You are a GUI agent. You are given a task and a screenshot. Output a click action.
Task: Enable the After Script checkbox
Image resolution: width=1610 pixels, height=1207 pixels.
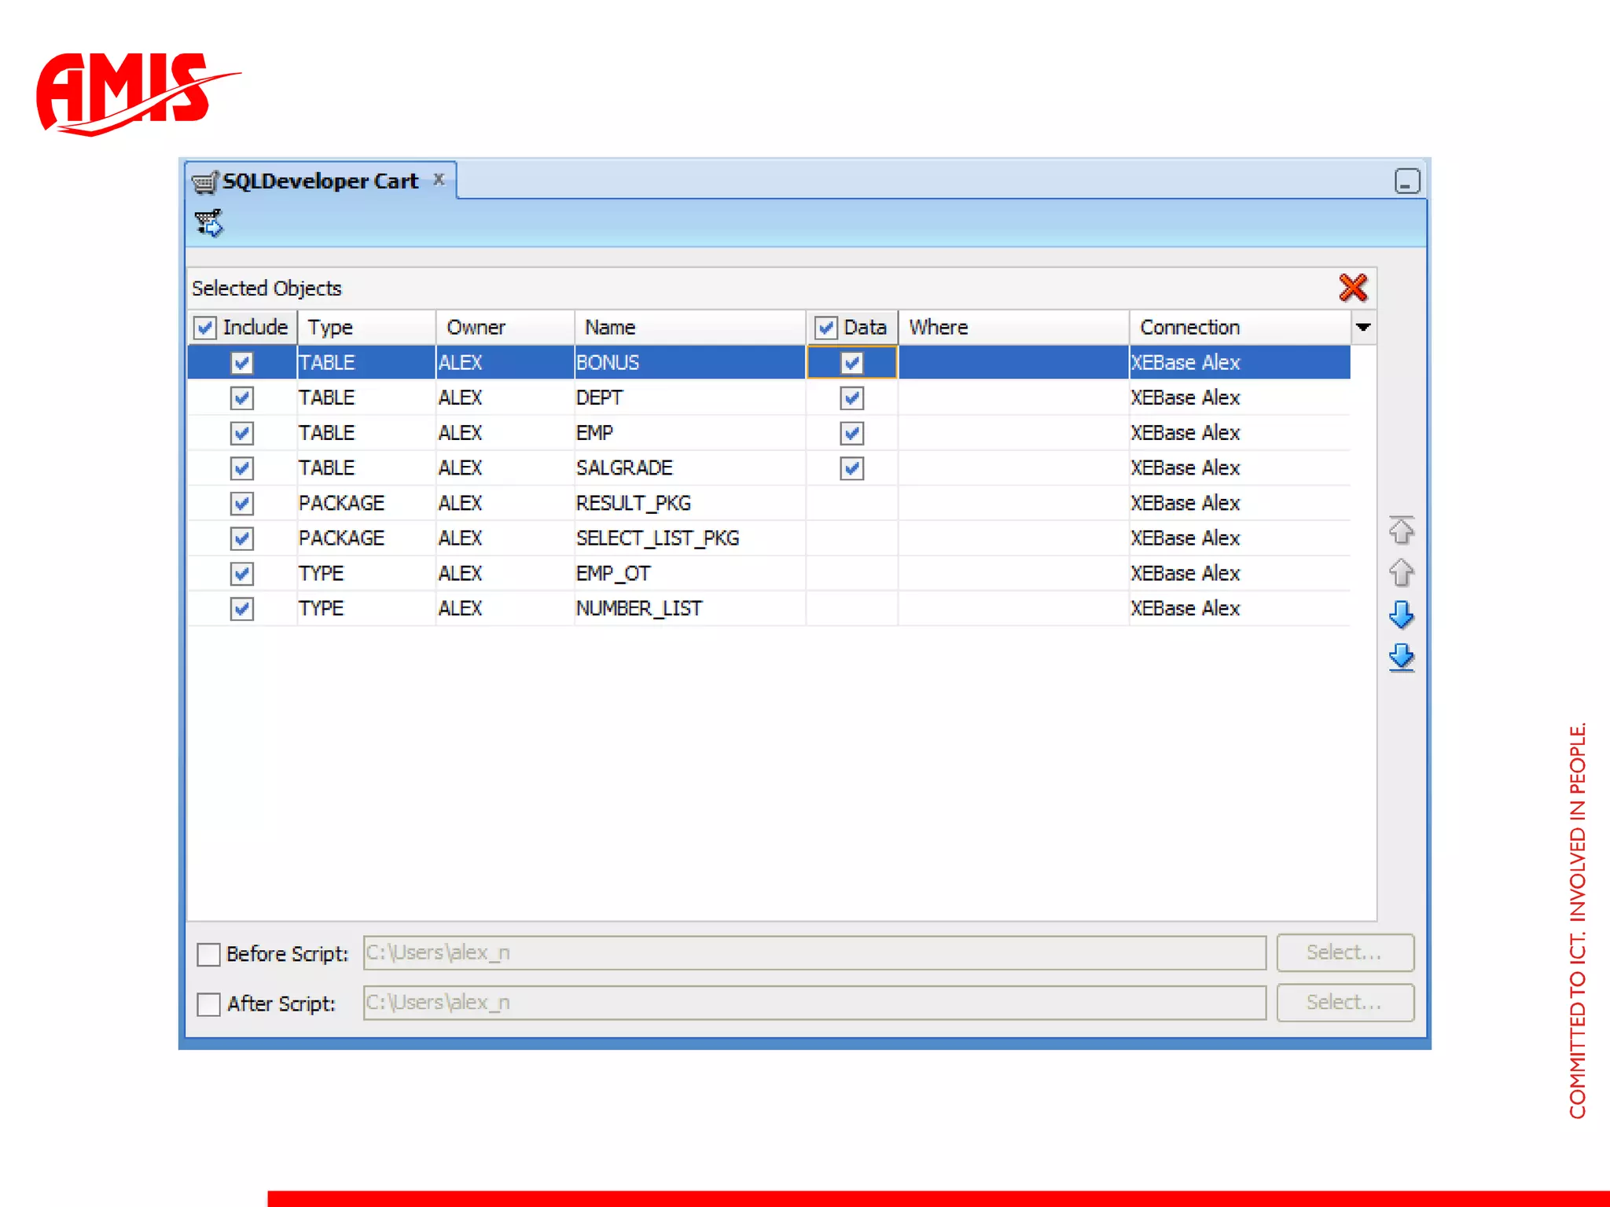208,1004
